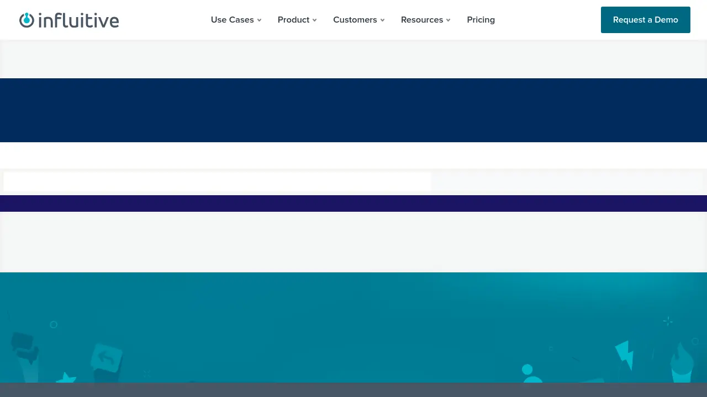Open the Resources dropdown
This screenshot has width=707, height=397.
click(x=425, y=20)
